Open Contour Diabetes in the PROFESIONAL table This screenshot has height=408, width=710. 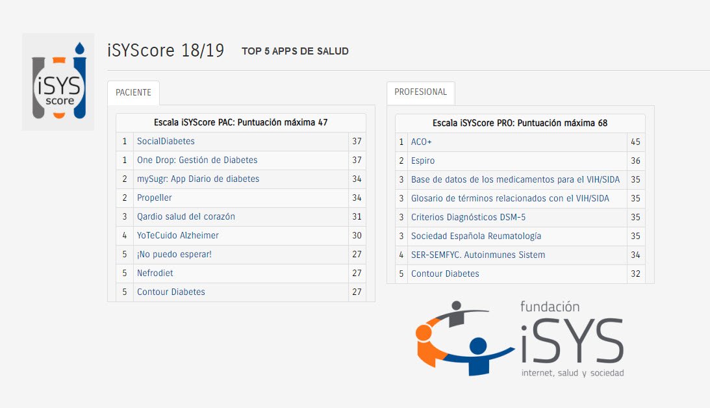click(445, 274)
